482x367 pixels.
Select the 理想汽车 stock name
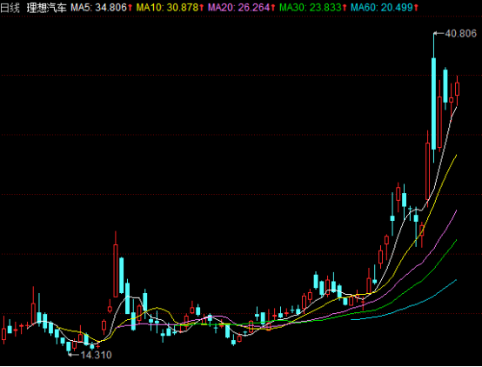pyautogui.click(x=46, y=7)
